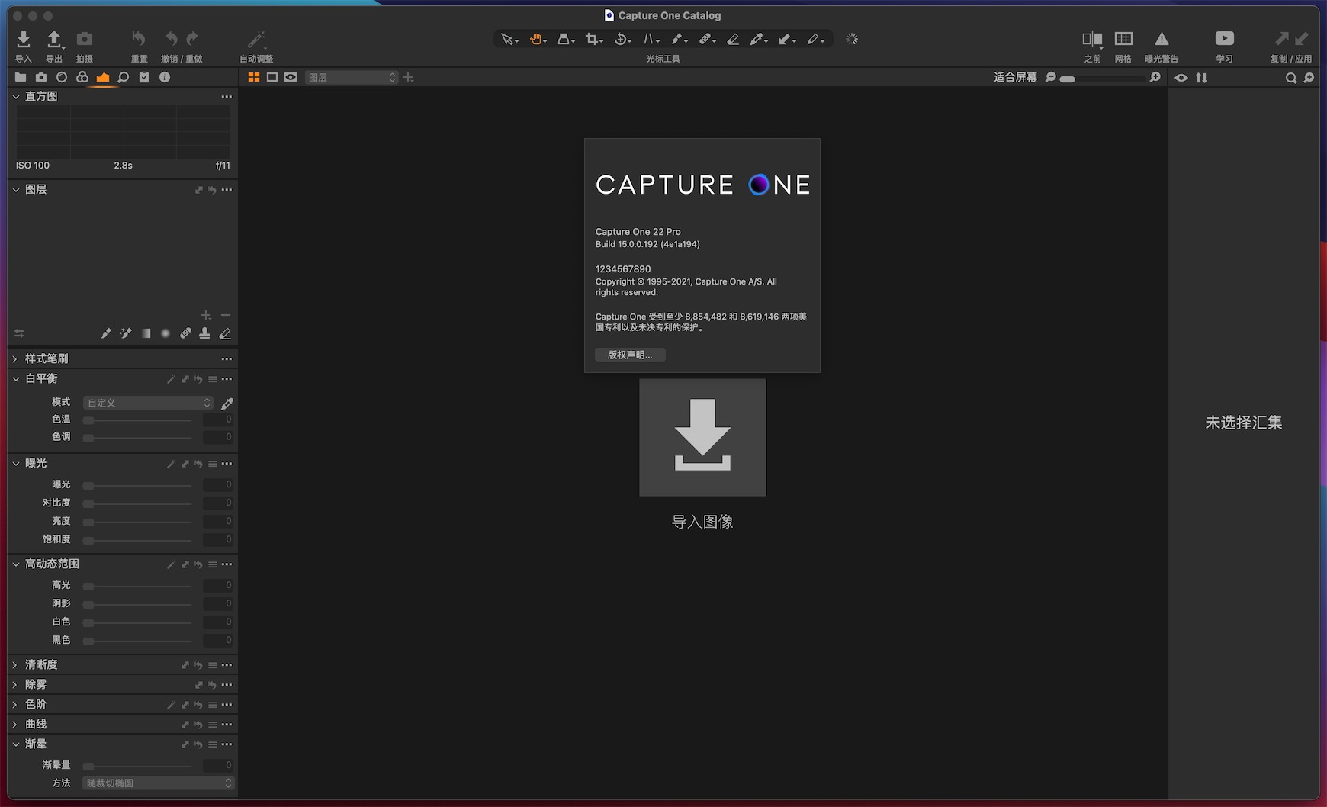
Task: Select the orange hand pan tool
Action: (537, 39)
